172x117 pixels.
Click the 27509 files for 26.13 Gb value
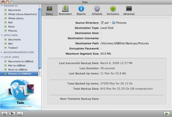(x=116, y=84)
